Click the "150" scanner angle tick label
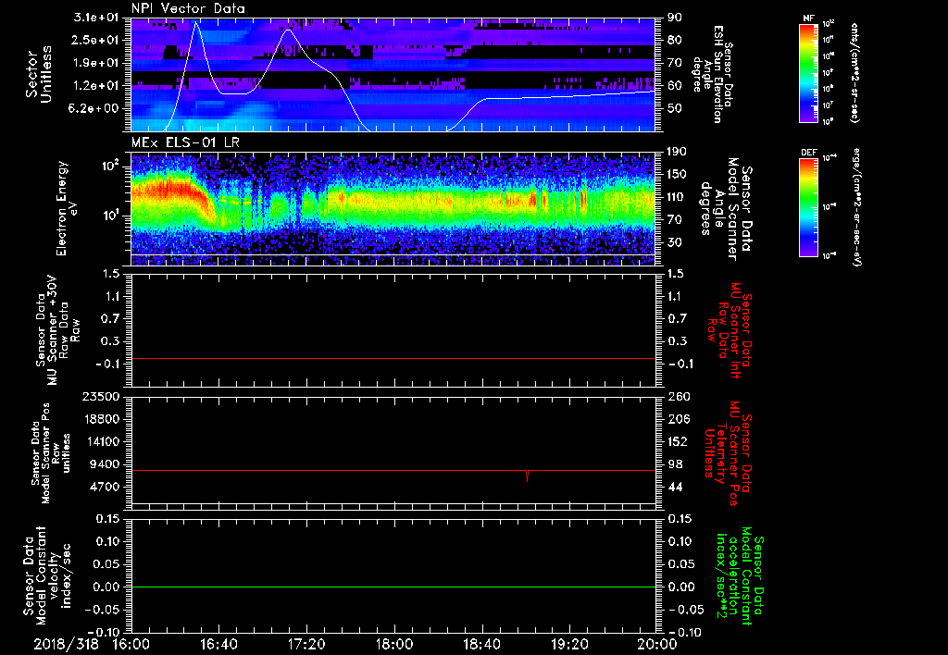Screen dimensions: 948x655 point(677,174)
